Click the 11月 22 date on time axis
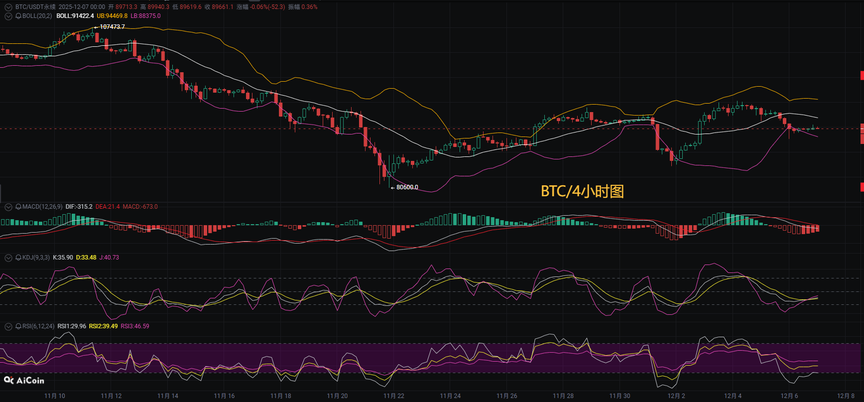The image size is (864, 402). [393, 396]
